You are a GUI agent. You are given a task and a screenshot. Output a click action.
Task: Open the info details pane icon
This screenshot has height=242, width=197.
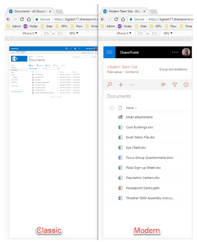pos(186,85)
